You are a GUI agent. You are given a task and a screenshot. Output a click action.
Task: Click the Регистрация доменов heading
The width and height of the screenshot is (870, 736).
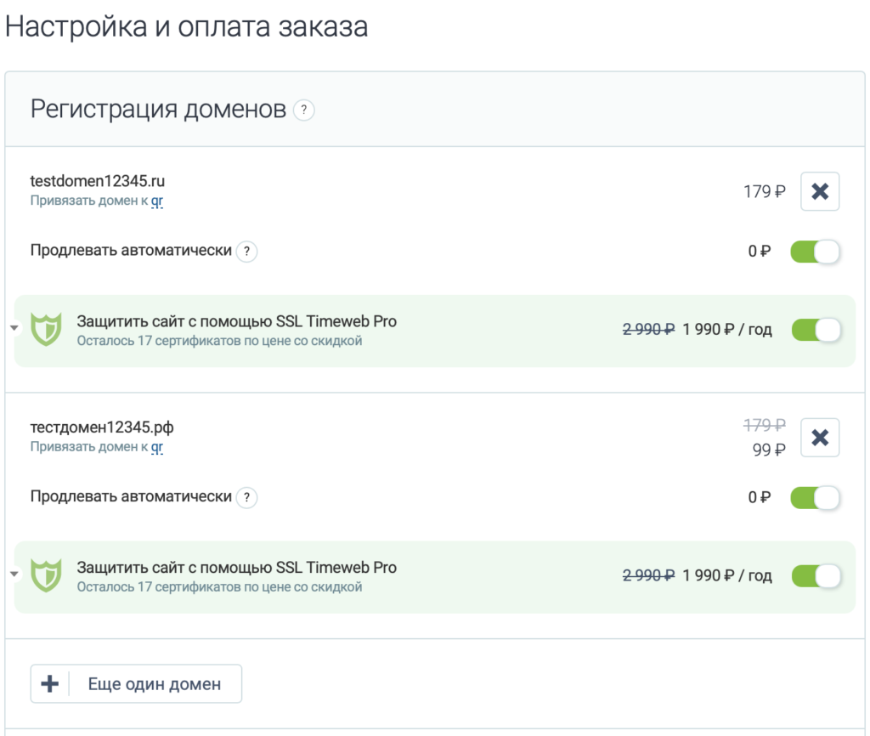158,109
